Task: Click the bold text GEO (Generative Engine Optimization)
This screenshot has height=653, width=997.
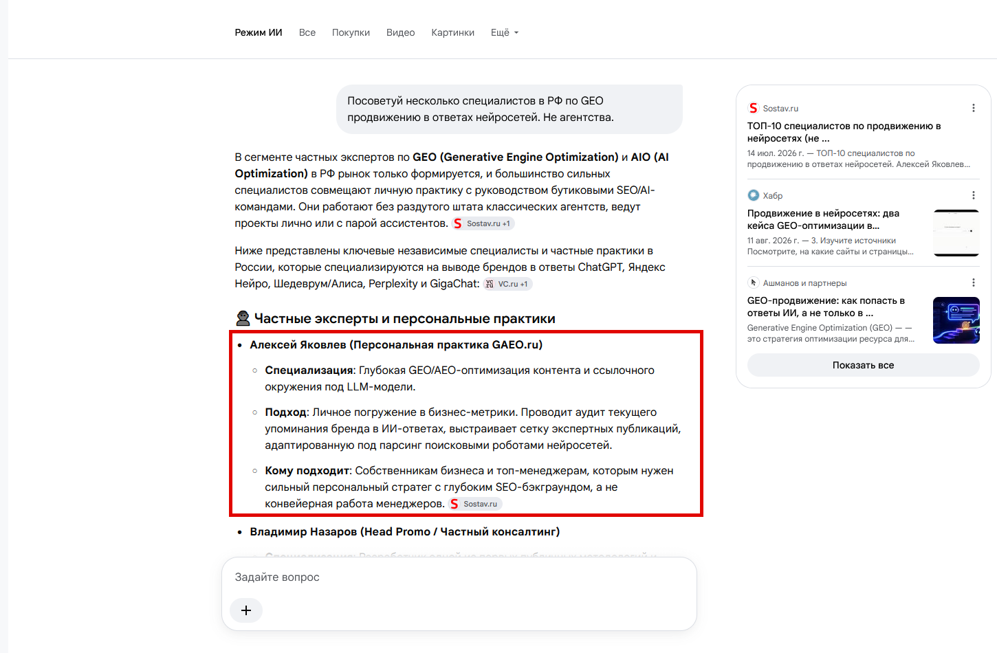Action: (516, 157)
